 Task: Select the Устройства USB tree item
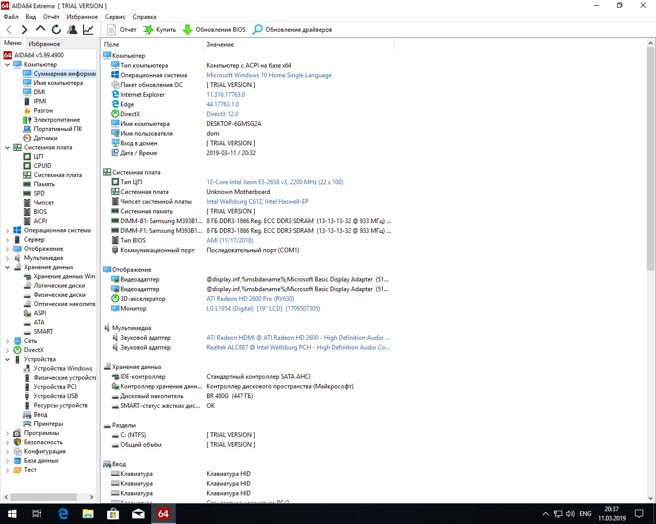pos(56,396)
